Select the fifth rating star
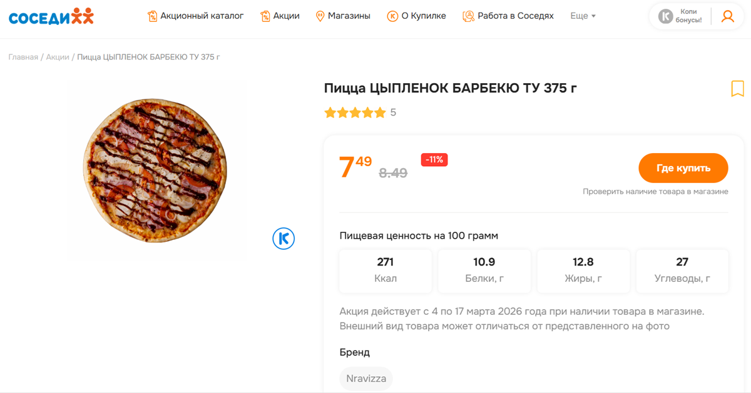 379,112
